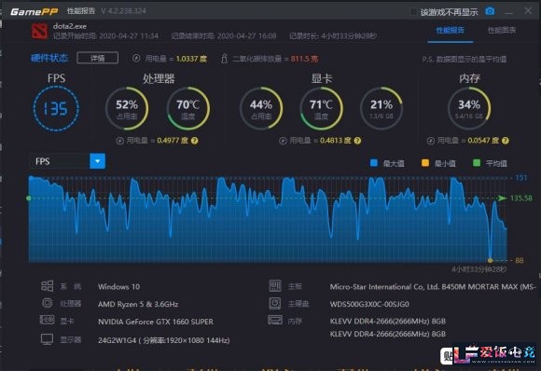Click the 1.0337 度 power value
Viewport: 541px width, 371px height.
point(191,59)
